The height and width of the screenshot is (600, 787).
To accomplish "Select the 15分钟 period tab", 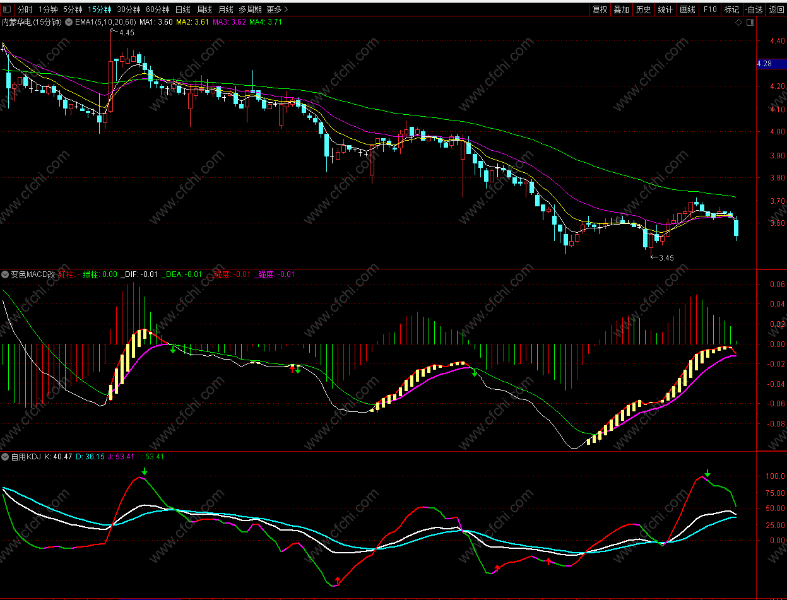I will pos(100,9).
